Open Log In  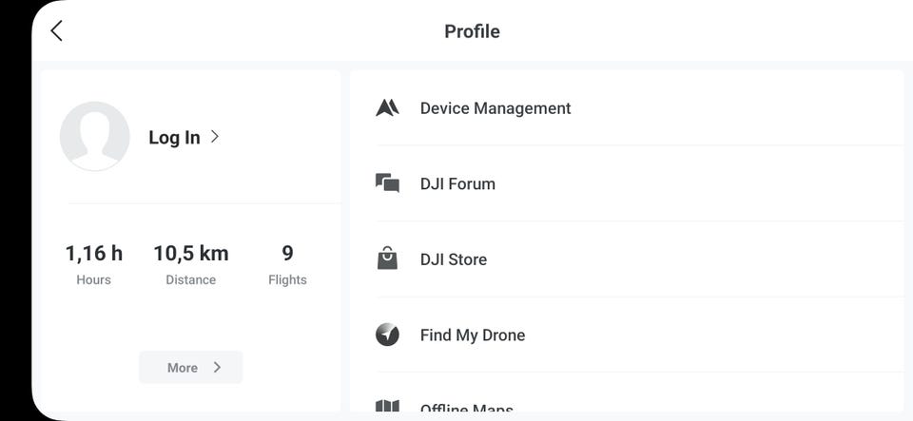[x=184, y=137]
